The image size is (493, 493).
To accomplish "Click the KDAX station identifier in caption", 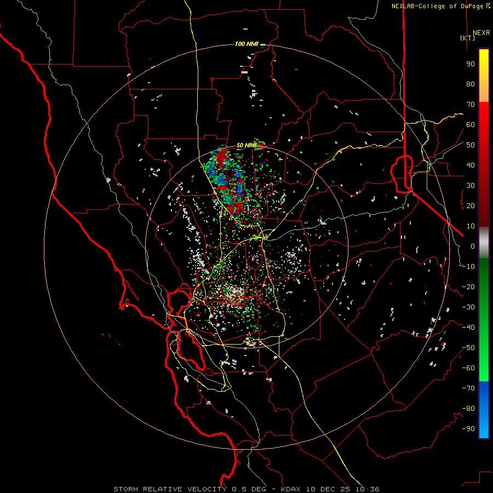I will (x=291, y=489).
